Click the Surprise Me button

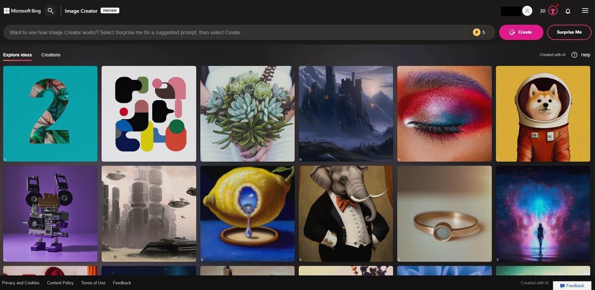click(569, 32)
